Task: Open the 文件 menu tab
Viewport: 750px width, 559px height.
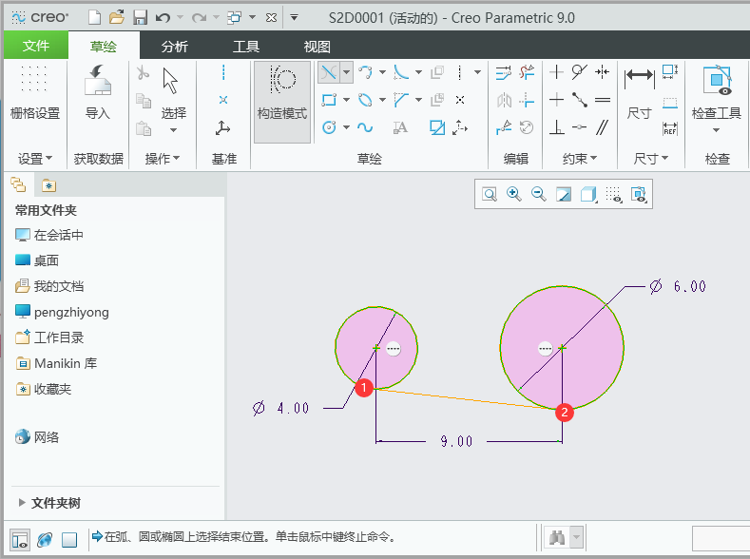Action: coord(36,46)
